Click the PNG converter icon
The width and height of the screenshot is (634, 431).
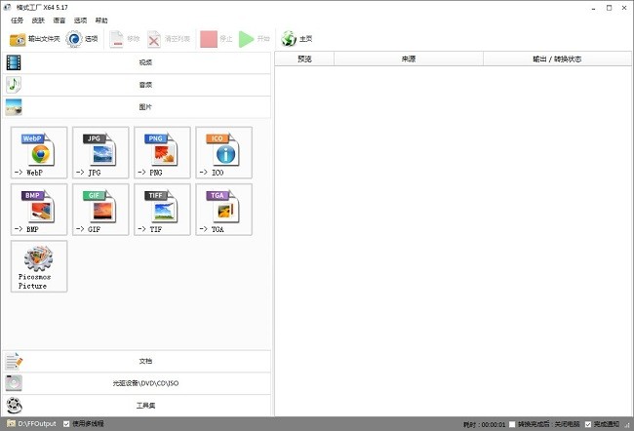coord(162,152)
